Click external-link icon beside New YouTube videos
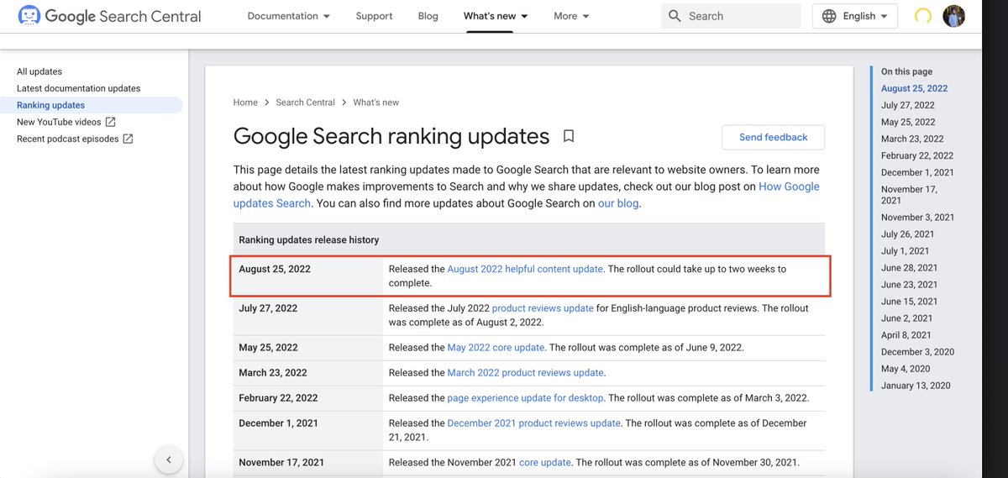The width and height of the screenshot is (1008, 478). [x=111, y=122]
